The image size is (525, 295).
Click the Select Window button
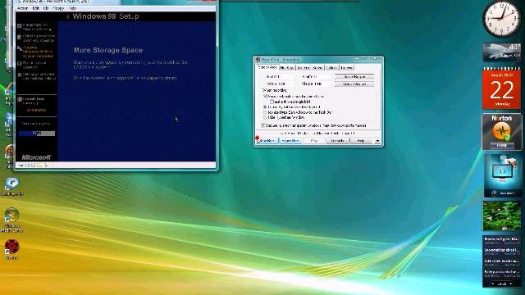click(x=354, y=84)
